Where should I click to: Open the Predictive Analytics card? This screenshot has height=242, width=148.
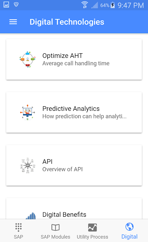click(74, 112)
